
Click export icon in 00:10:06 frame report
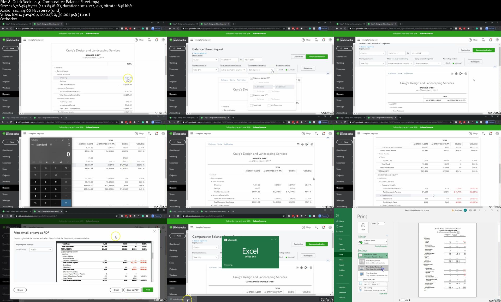coord(307,144)
